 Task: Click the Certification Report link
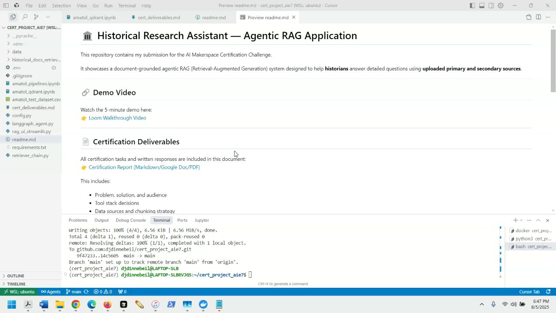[x=144, y=167]
